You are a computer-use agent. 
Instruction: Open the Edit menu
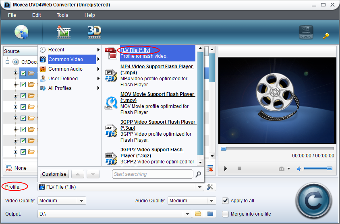point(36,15)
